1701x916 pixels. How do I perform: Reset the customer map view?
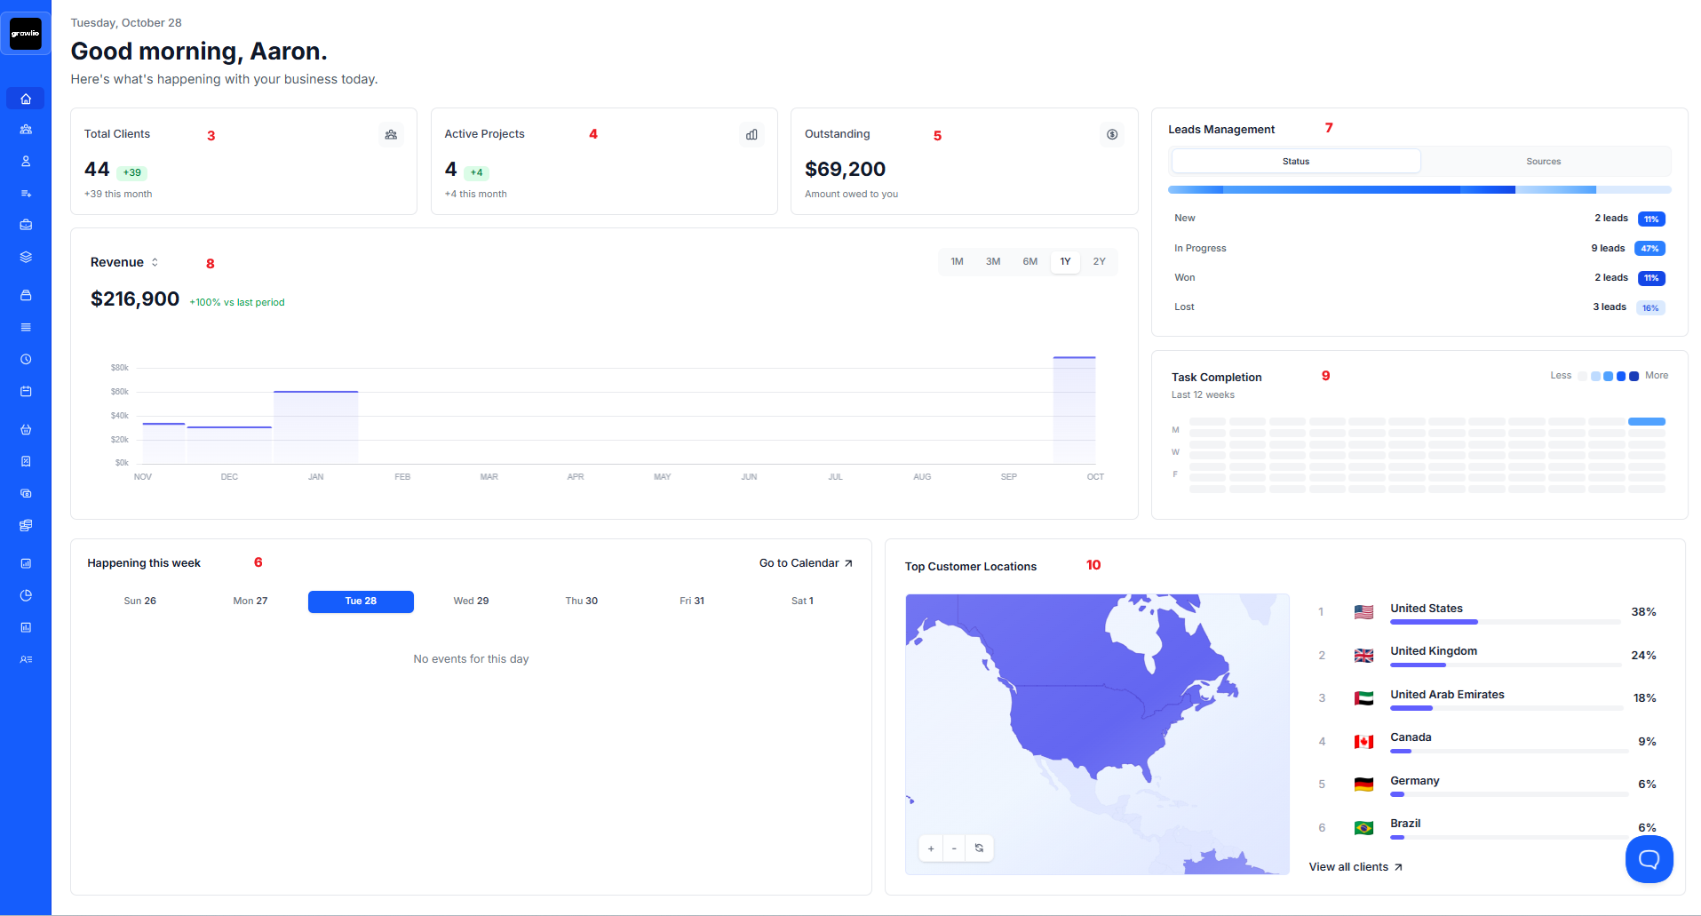click(979, 848)
